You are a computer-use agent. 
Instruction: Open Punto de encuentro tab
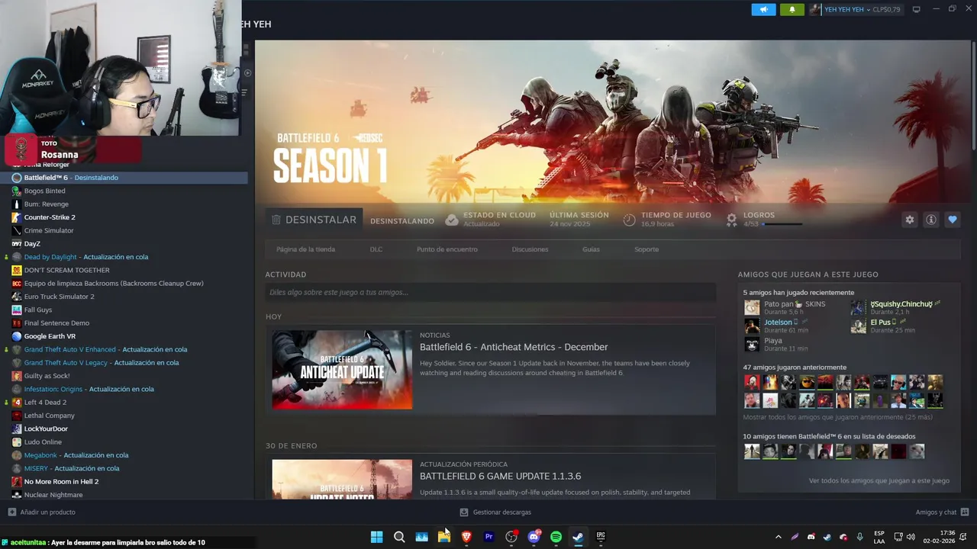point(447,249)
